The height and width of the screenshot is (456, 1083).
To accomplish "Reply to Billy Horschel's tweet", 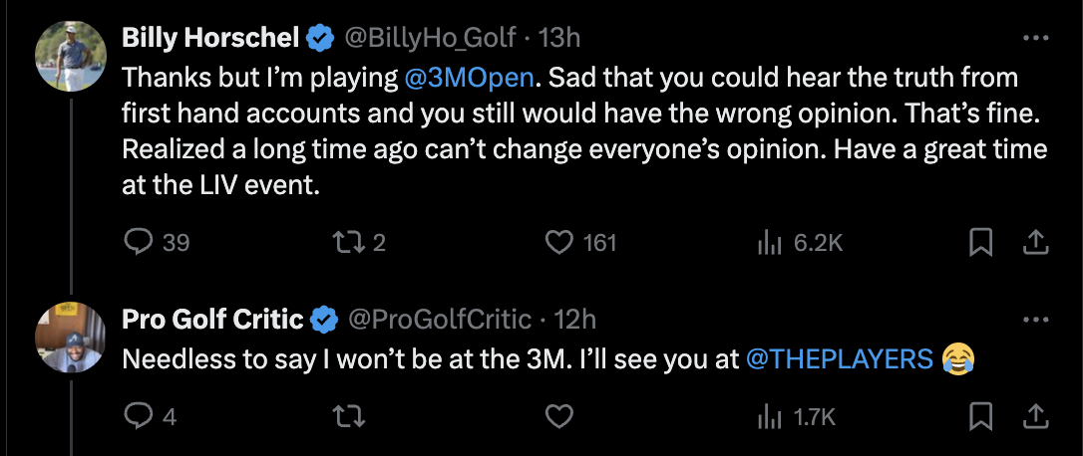I will (x=139, y=242).
